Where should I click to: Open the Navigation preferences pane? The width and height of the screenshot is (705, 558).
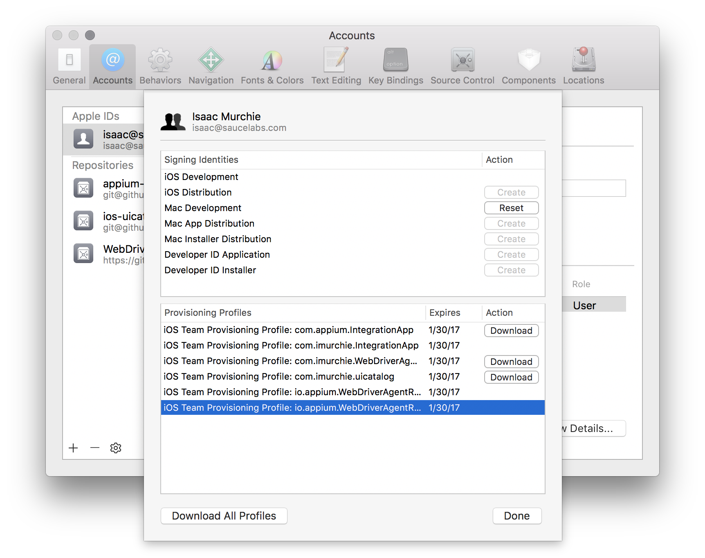pyautogui.click(x=211, y=65)
